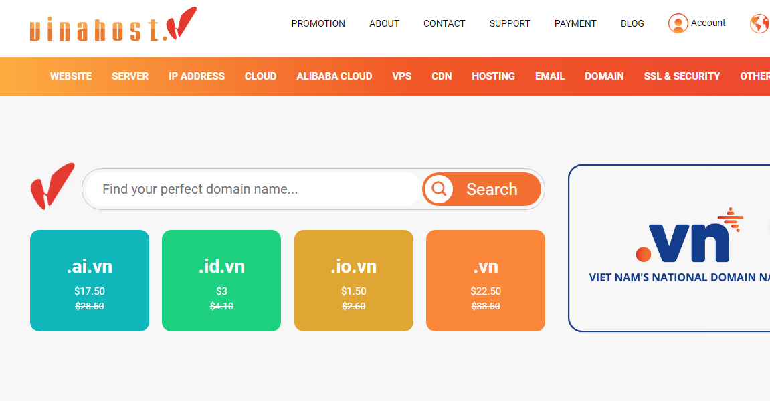Open the PAYMENT page

(x=575, y=23)
